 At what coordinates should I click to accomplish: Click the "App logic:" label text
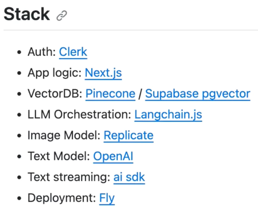(x=54, y=73)
